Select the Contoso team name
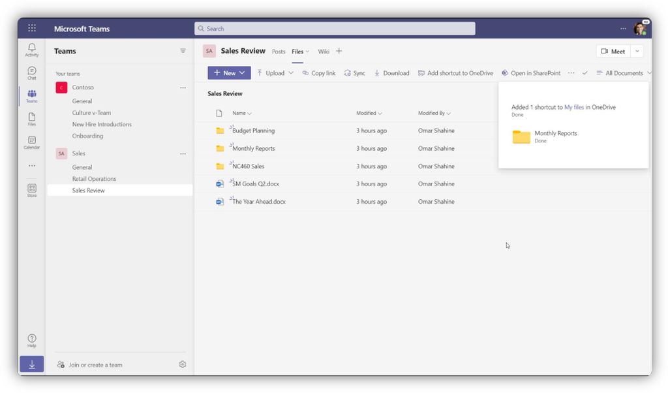The width and height of the screenshot is (668, 393). point(83,87)
